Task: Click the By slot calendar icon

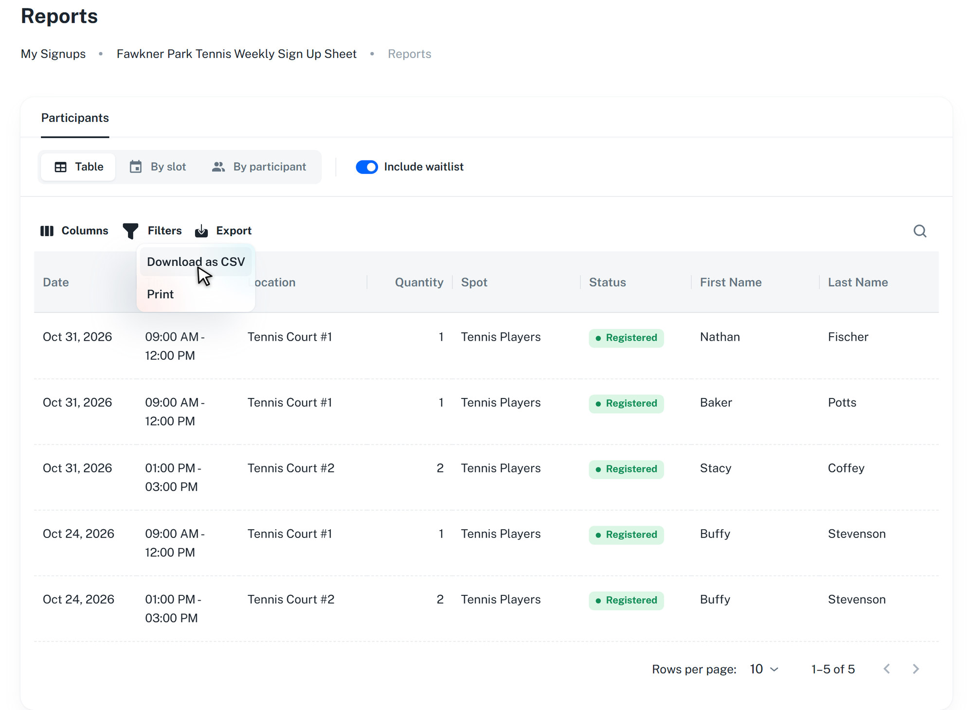Action: click(136, 167)
